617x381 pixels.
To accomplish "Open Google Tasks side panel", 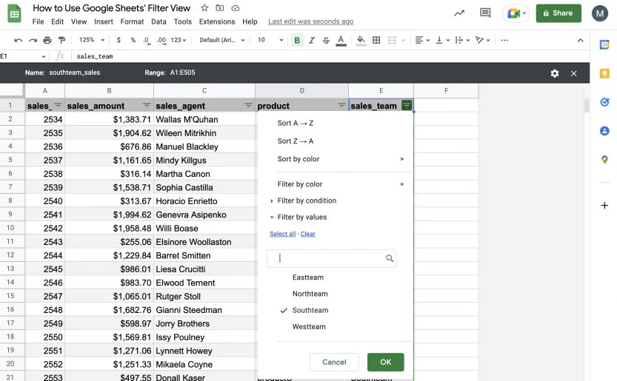I will pos(604,102).
